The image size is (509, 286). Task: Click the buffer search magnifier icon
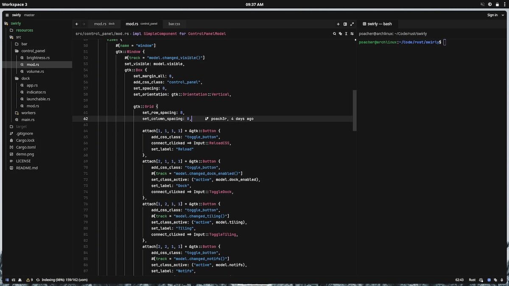[334, 33]
